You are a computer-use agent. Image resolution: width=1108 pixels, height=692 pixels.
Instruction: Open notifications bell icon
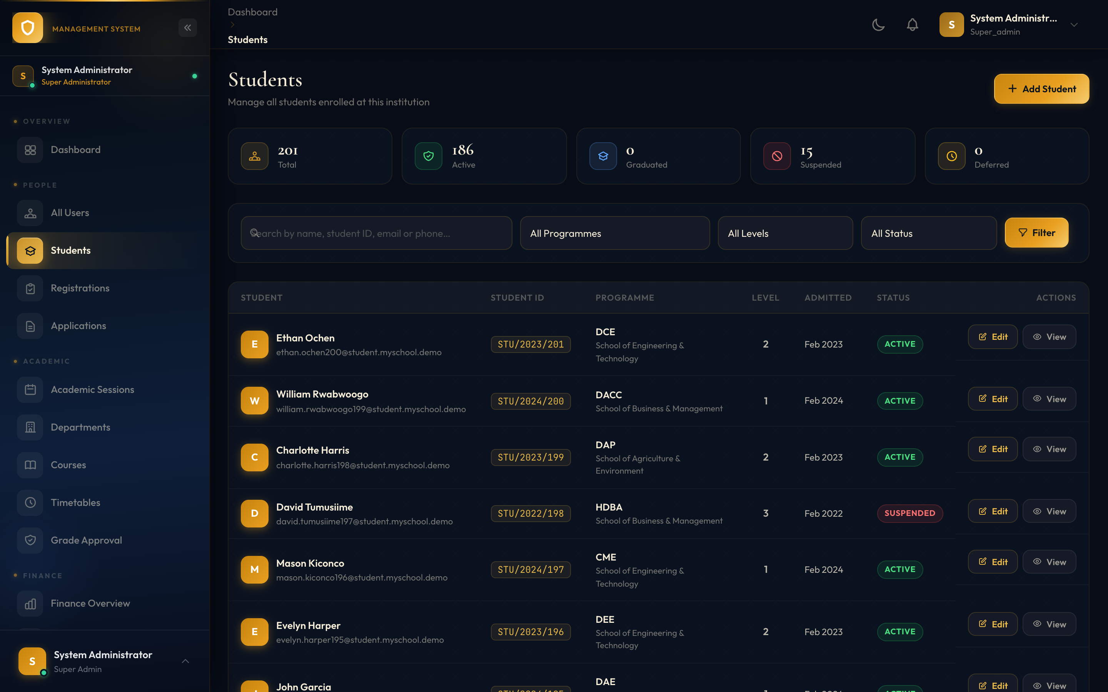tap(913, 25)
